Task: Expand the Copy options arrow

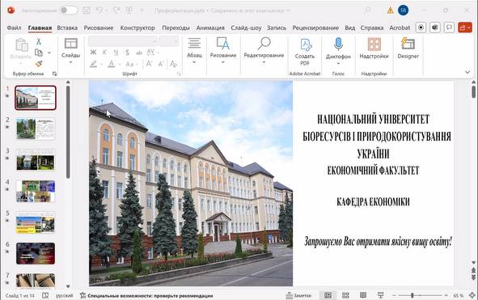Action: [49, 53]
